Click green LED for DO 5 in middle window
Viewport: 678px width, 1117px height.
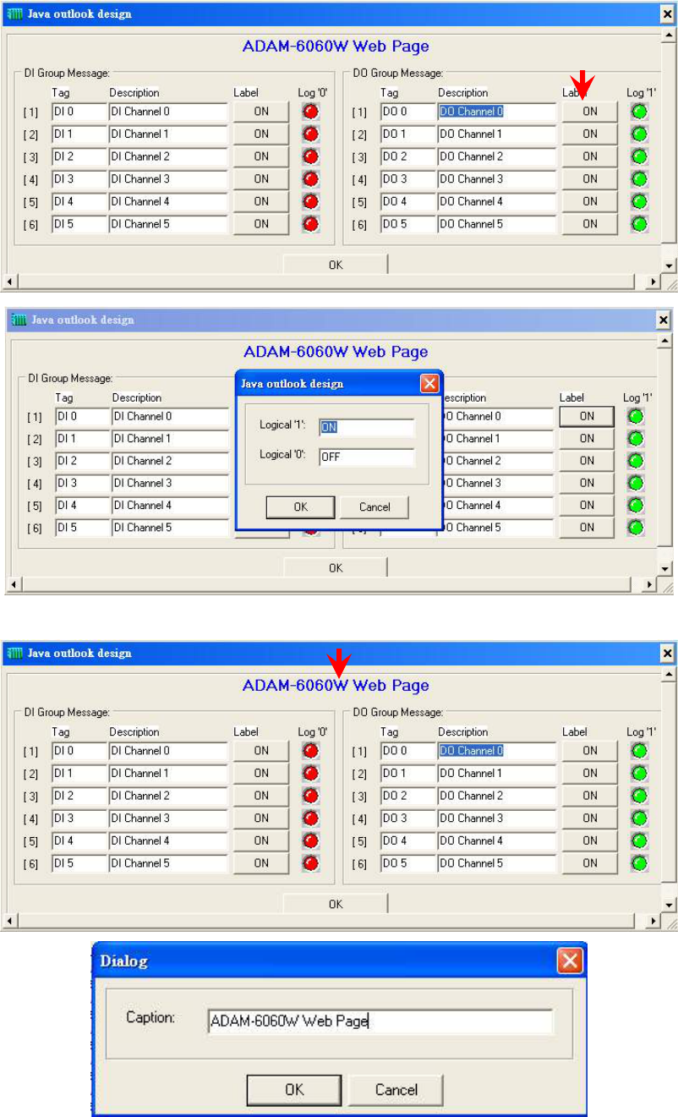point(637,527)
